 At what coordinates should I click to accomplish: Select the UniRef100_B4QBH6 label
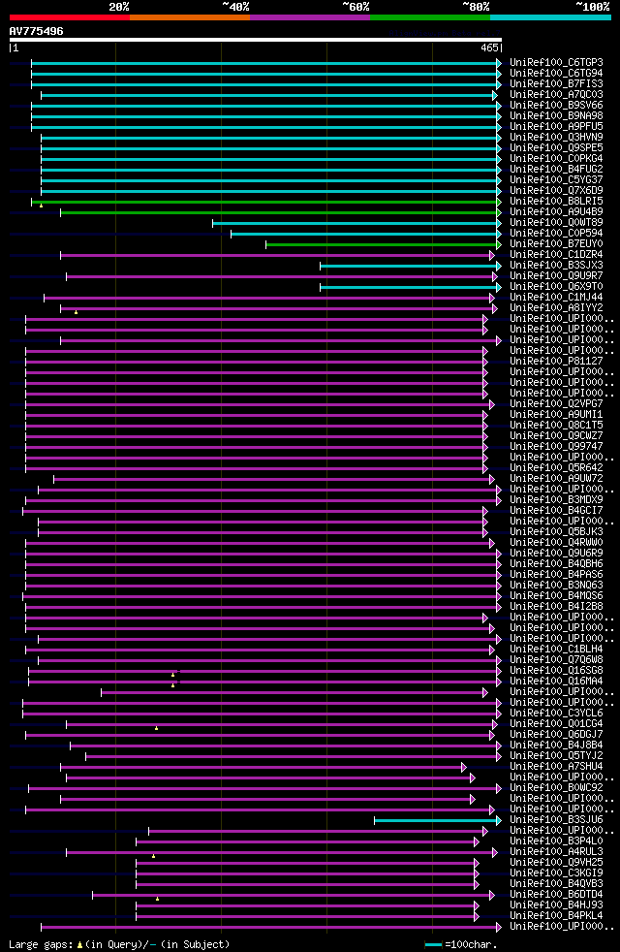556,564
